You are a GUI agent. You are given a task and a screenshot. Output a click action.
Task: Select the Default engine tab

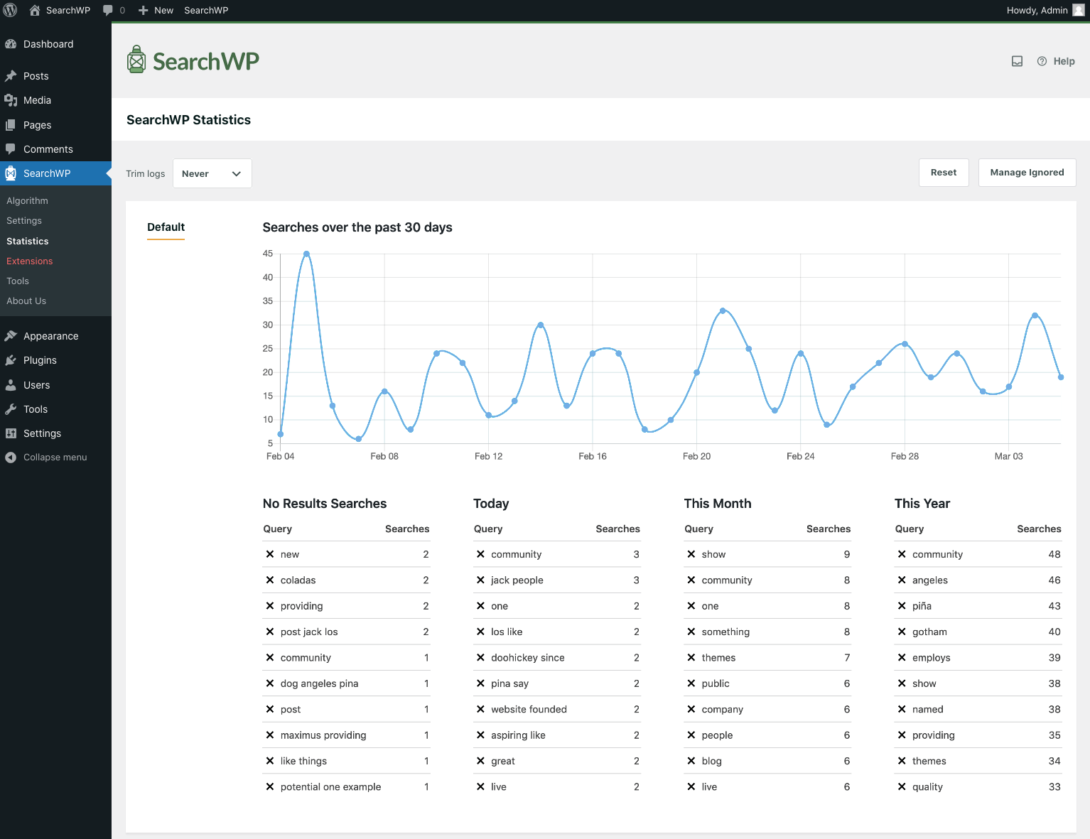pyautogui.click(x=166, y=227)
